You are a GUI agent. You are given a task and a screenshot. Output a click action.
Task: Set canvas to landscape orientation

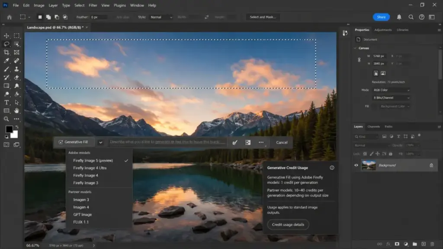click(383, 73)
